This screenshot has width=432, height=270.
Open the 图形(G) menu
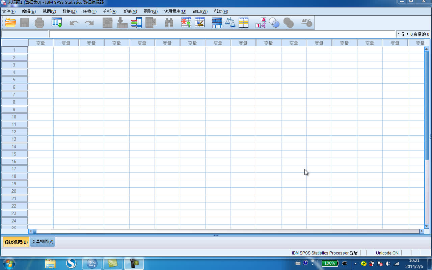151,11
